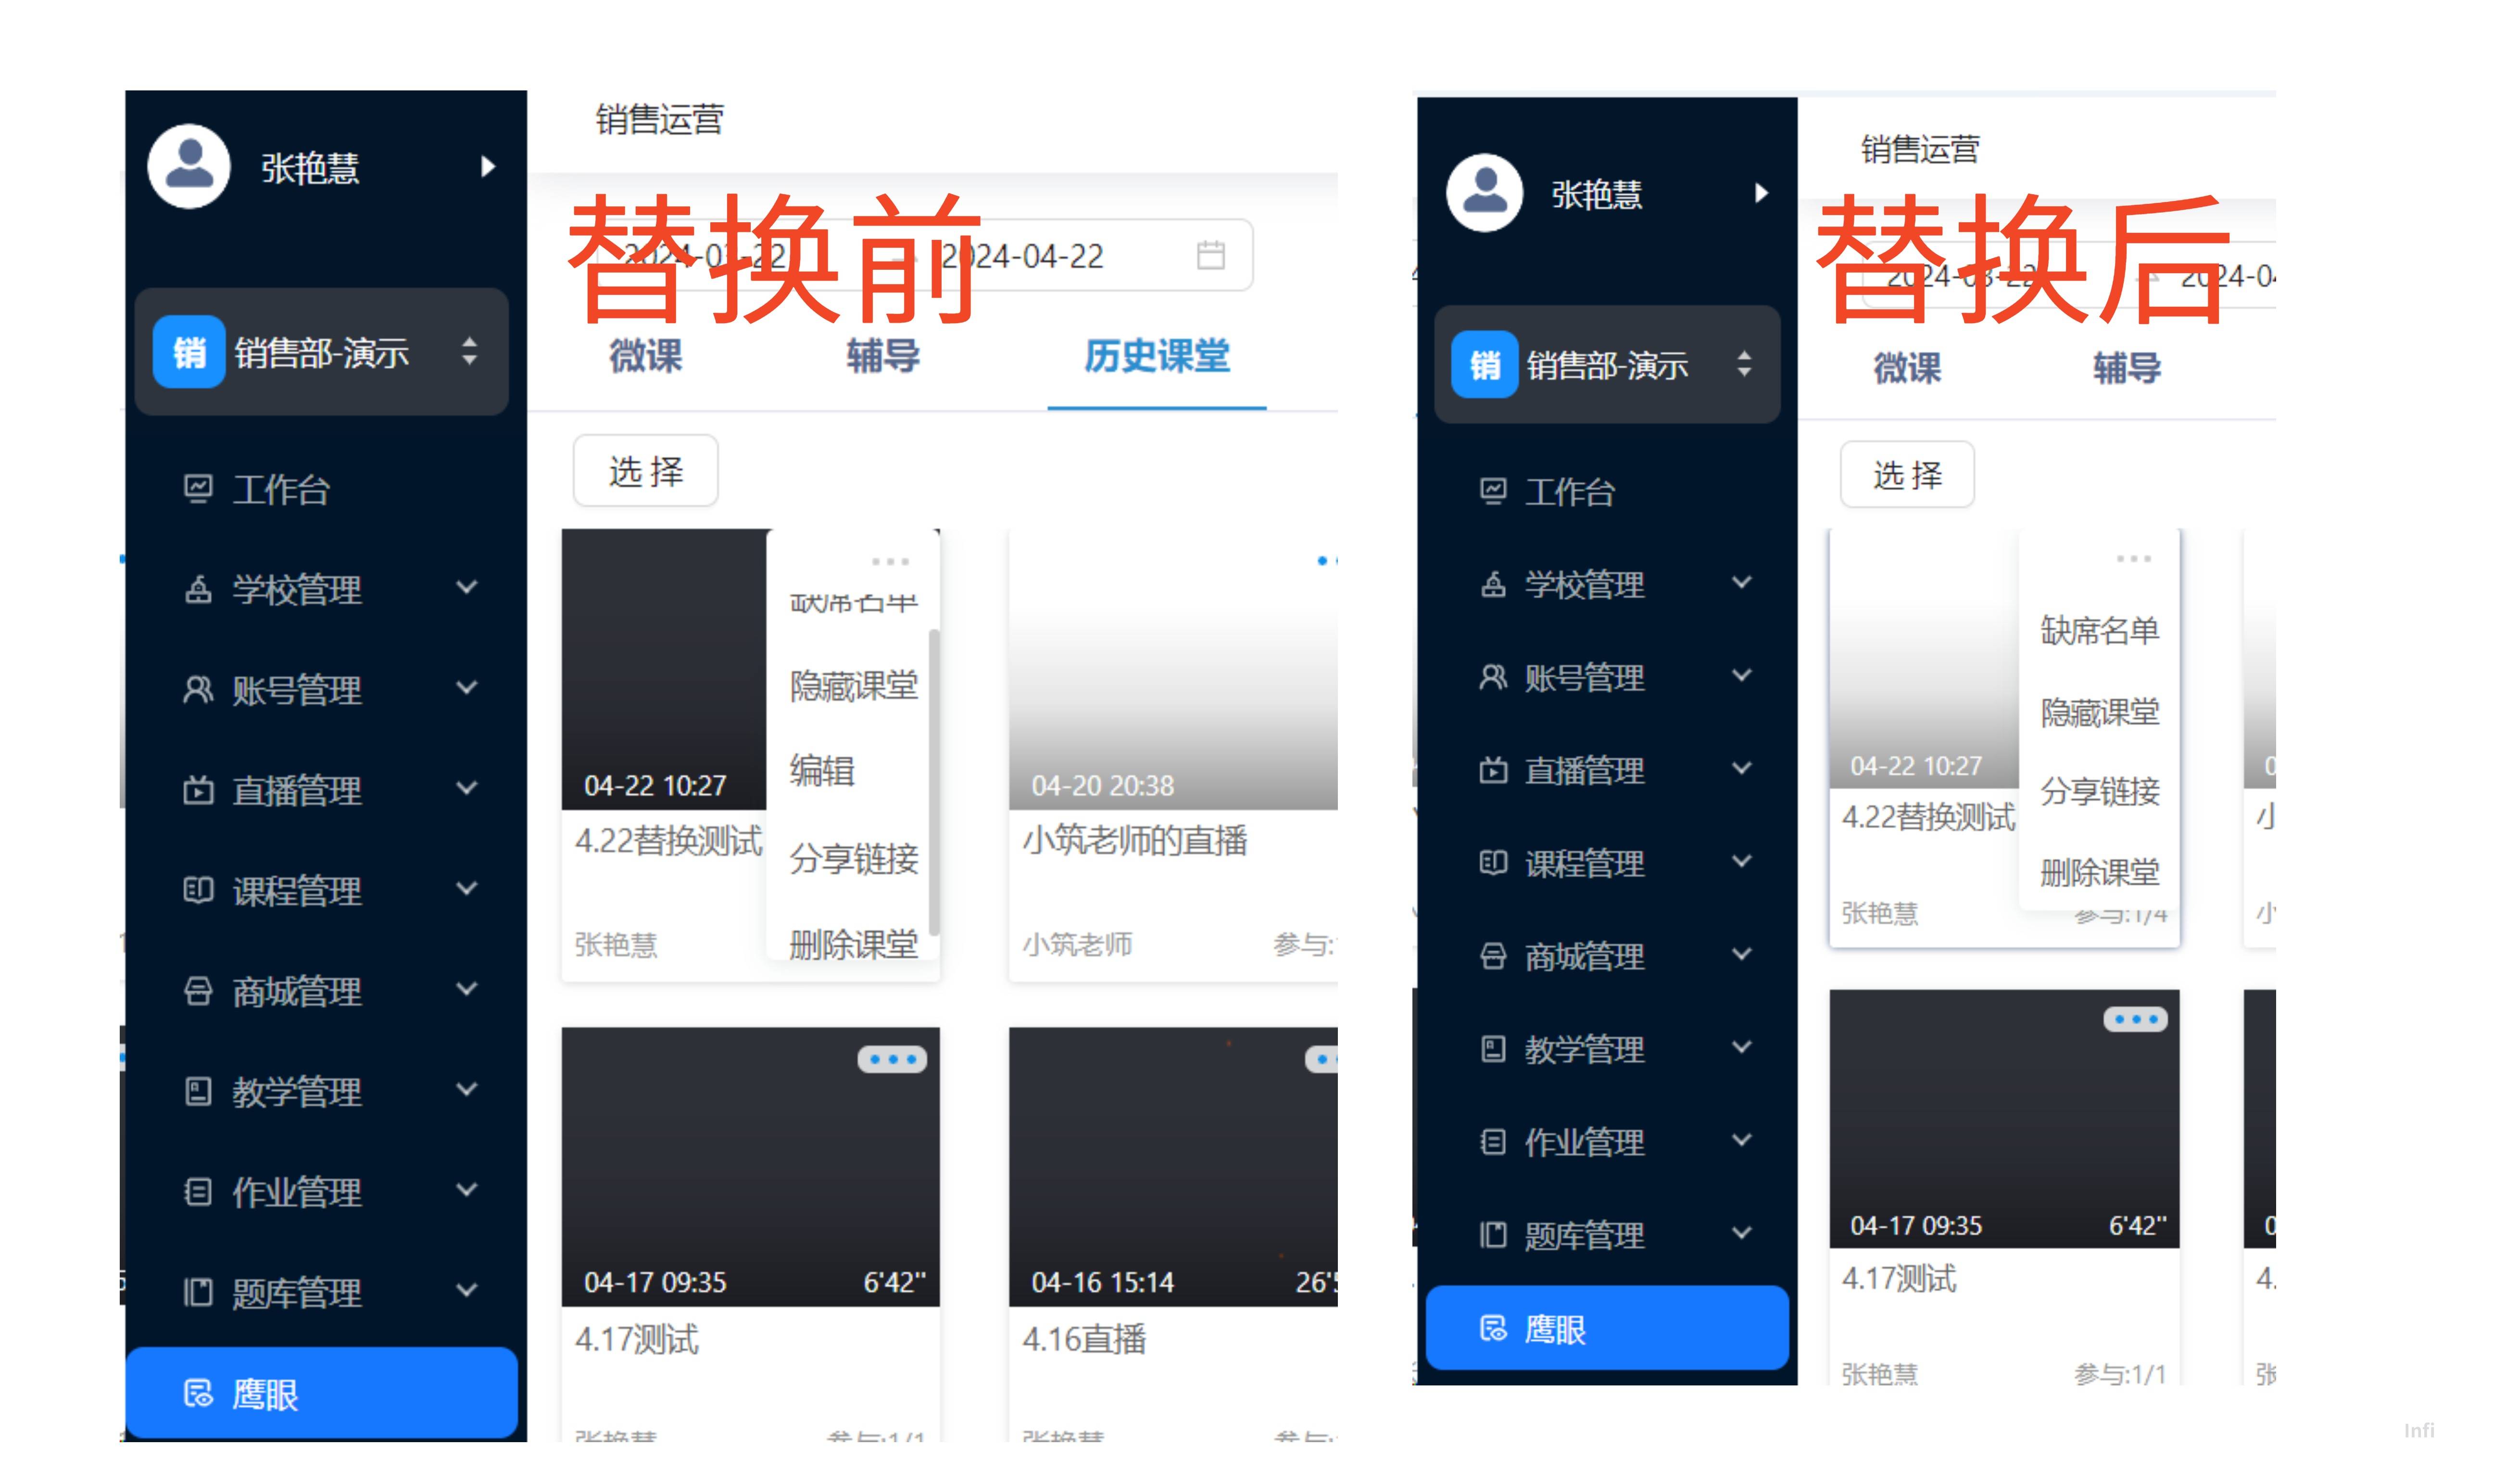
Task: Click blue 销 badge icon in left panel
Action: [188, 352]
